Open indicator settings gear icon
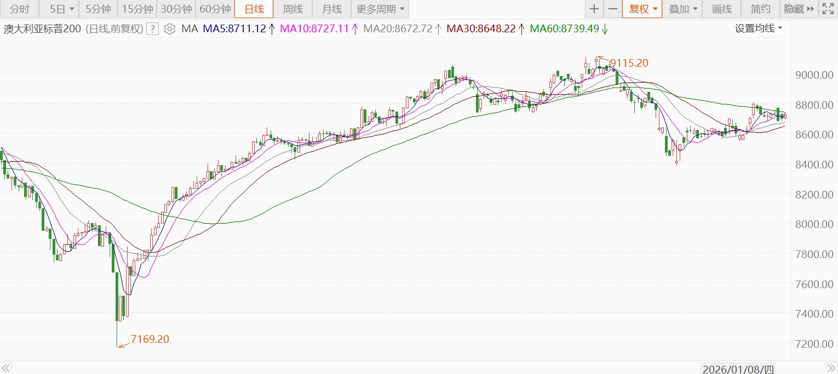Viewport: 838px width, 374px height. point(170,29)
